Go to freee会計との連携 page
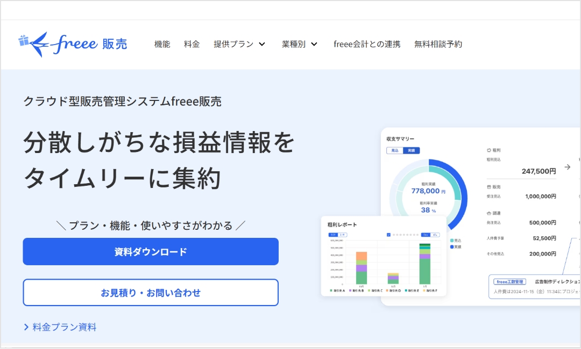 point(367,44)
